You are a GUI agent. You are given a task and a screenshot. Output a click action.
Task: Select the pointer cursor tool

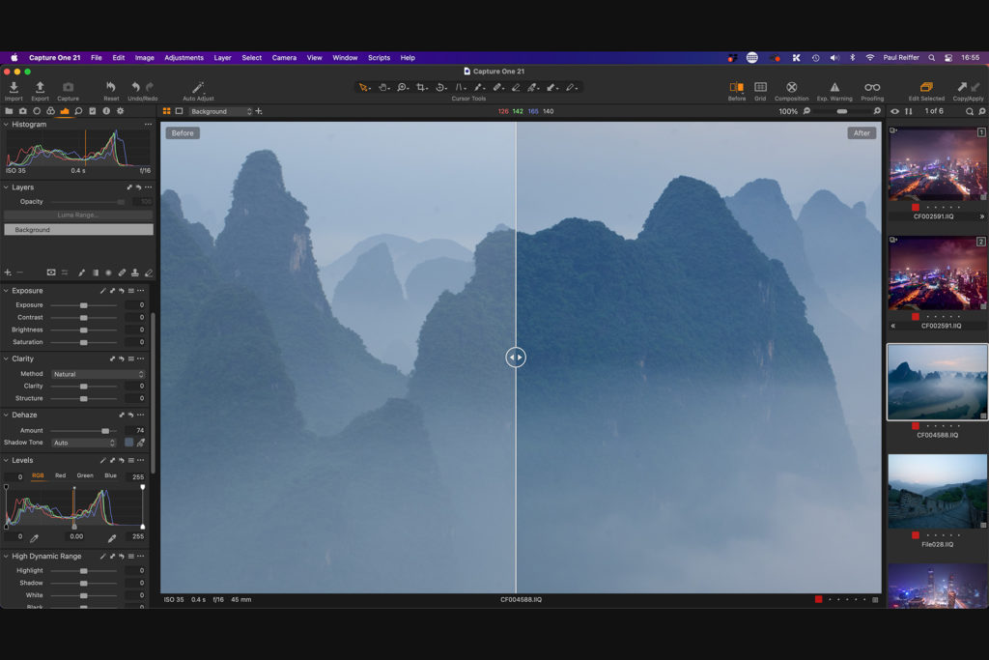pyautogui.click(x=364, y=87)
